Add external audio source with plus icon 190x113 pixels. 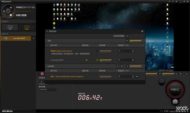[117, 66]
